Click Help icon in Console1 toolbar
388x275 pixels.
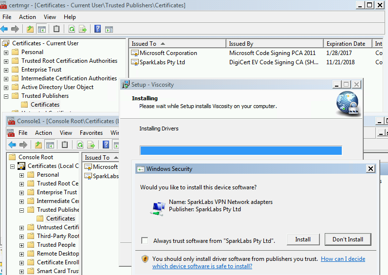(x=106, y=145)
